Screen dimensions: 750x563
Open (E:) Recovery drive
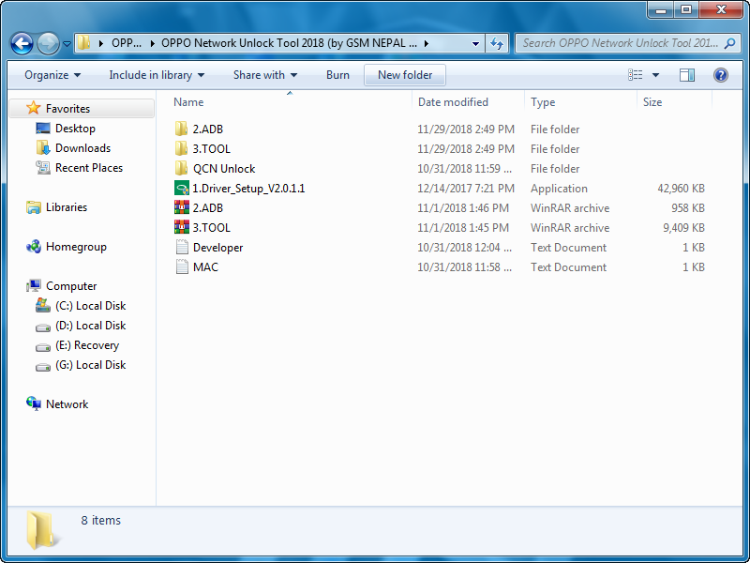click(x=87, y=345)
